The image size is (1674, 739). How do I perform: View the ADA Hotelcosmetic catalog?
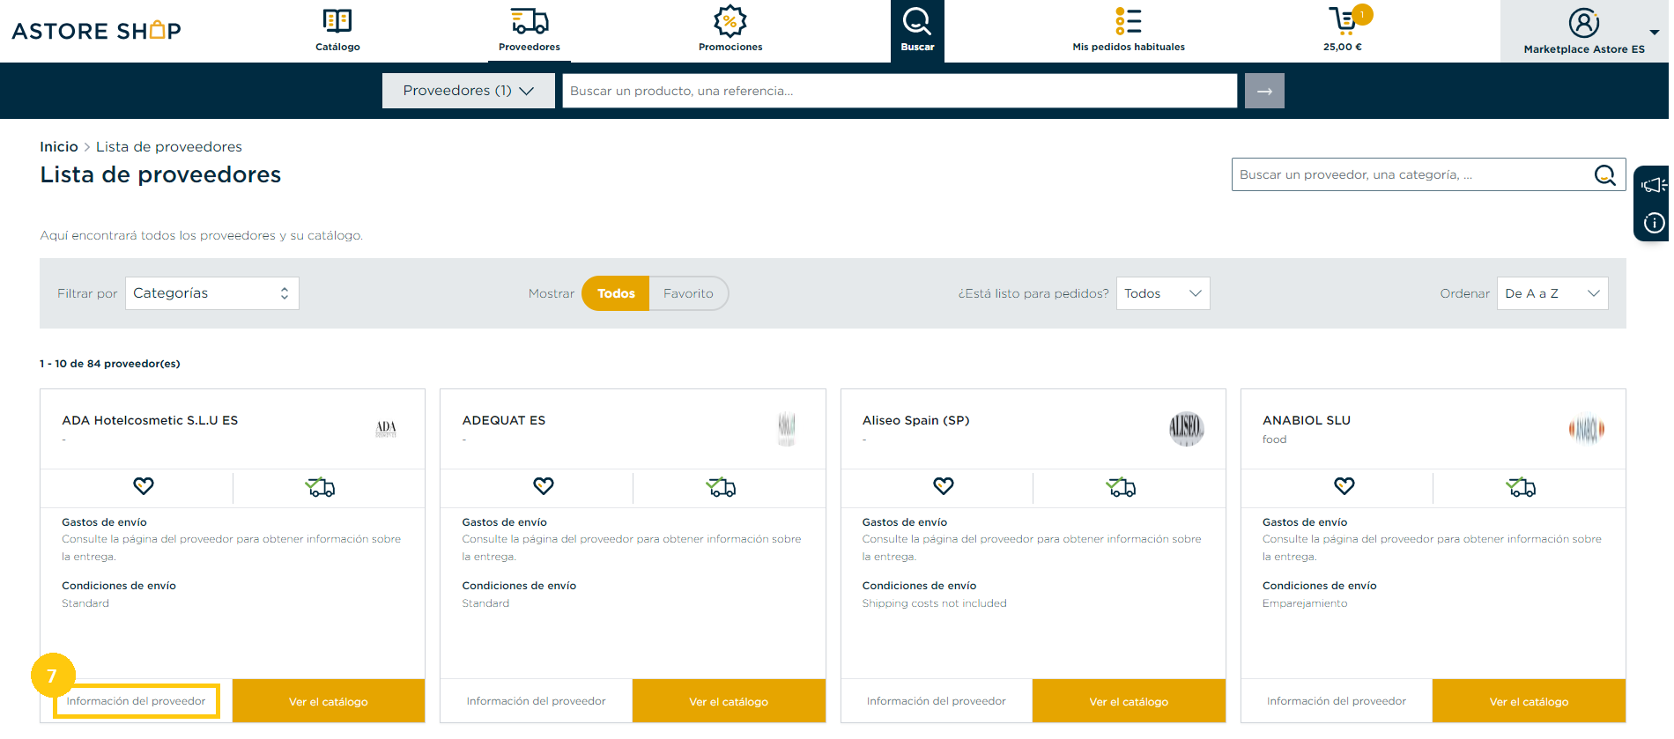click(x=329, y=701)
